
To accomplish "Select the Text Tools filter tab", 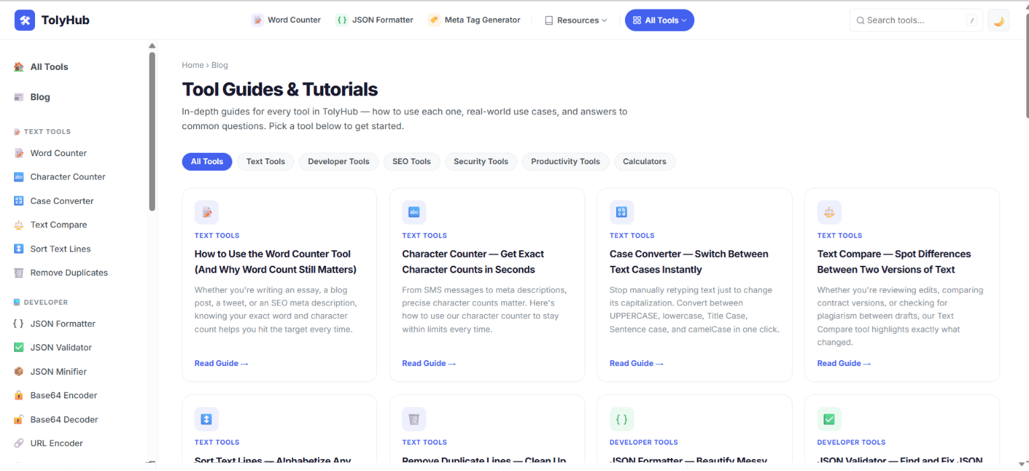I will 265,161.
